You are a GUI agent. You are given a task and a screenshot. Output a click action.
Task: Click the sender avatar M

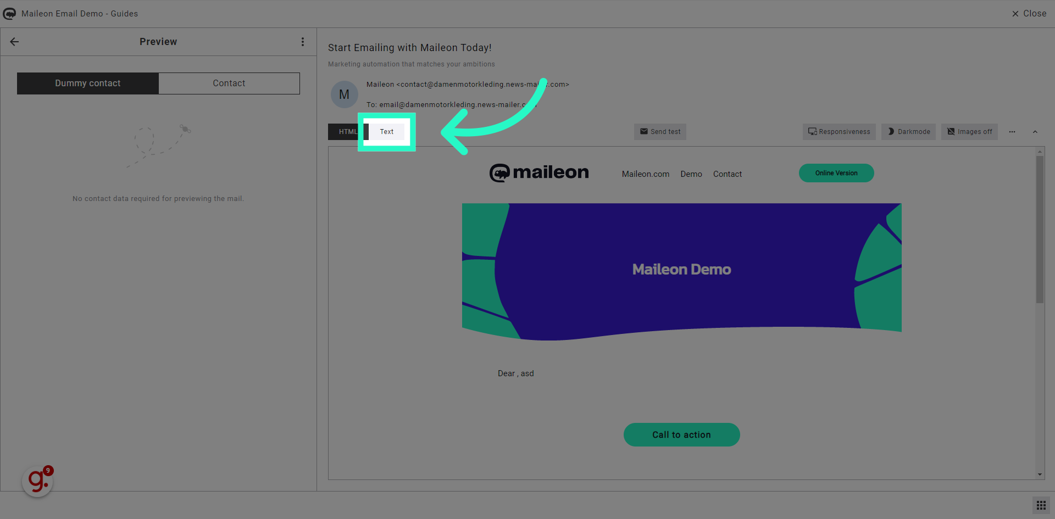345,94
